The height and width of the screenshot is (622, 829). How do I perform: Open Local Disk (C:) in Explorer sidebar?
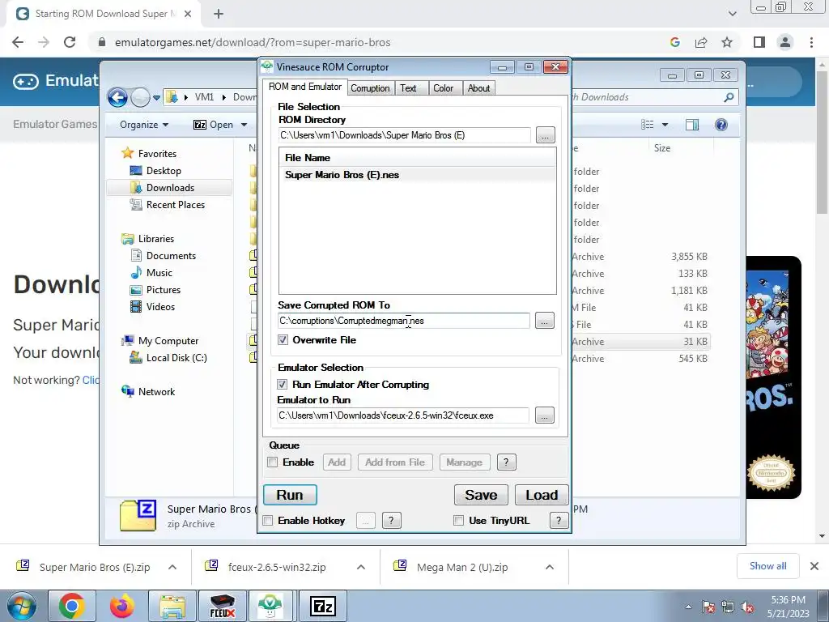coord(176,358)
